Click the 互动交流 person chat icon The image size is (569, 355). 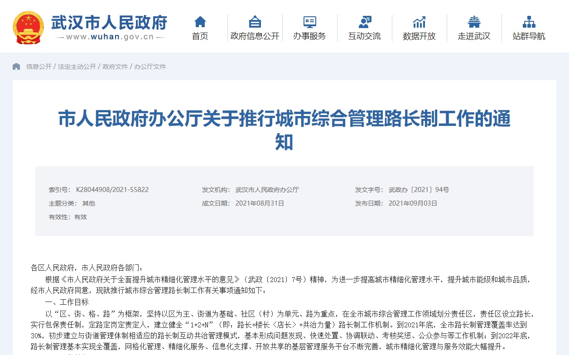pyautogui.click(x=364, y=21)
